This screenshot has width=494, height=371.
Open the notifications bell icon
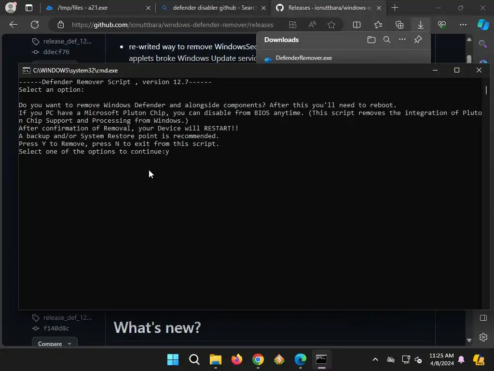tap(461, 359)
